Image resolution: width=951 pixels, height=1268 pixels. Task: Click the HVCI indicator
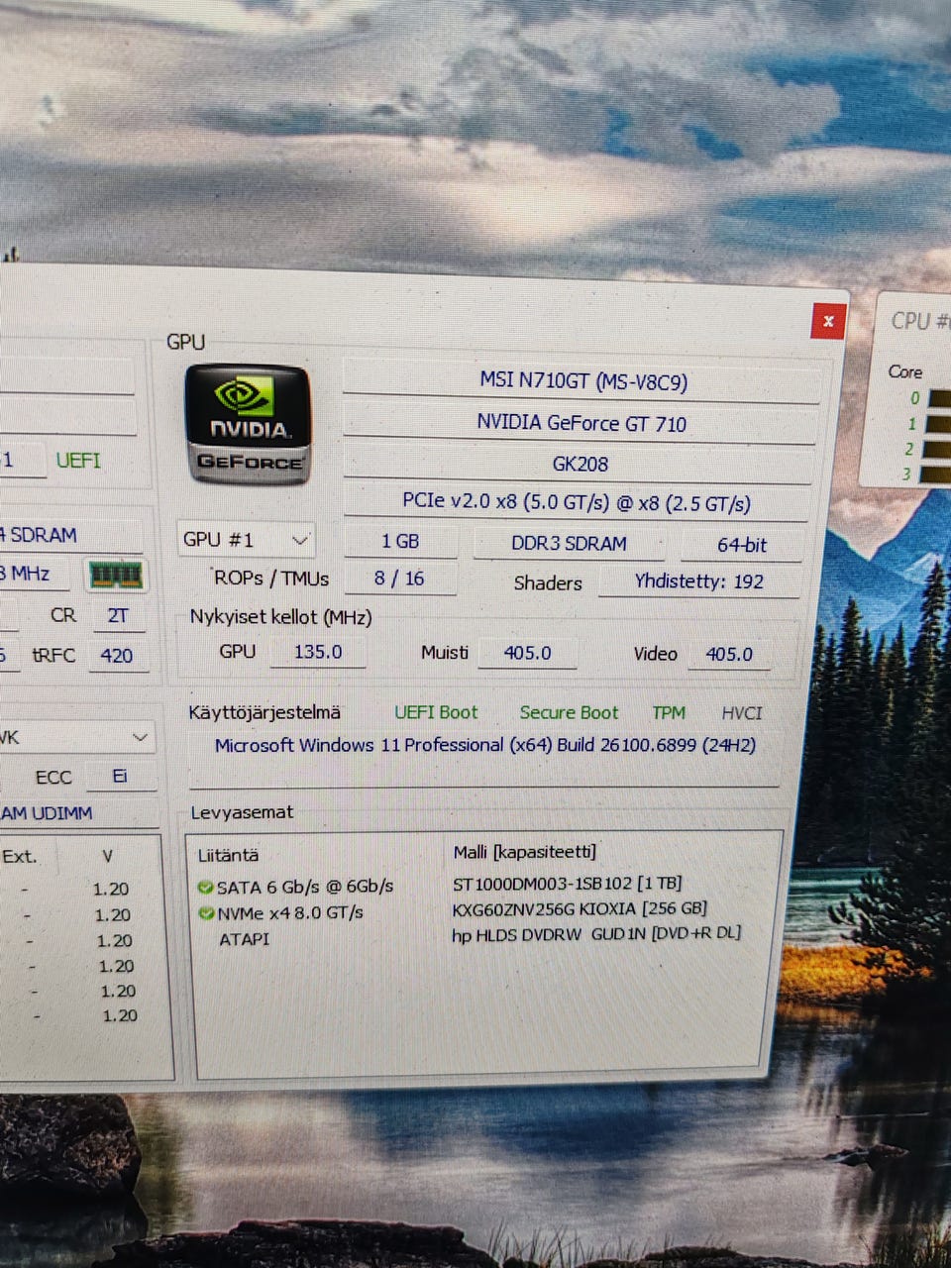click(742, 713)
